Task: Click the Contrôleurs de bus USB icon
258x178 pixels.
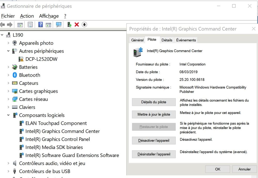Action: point(15,171)
